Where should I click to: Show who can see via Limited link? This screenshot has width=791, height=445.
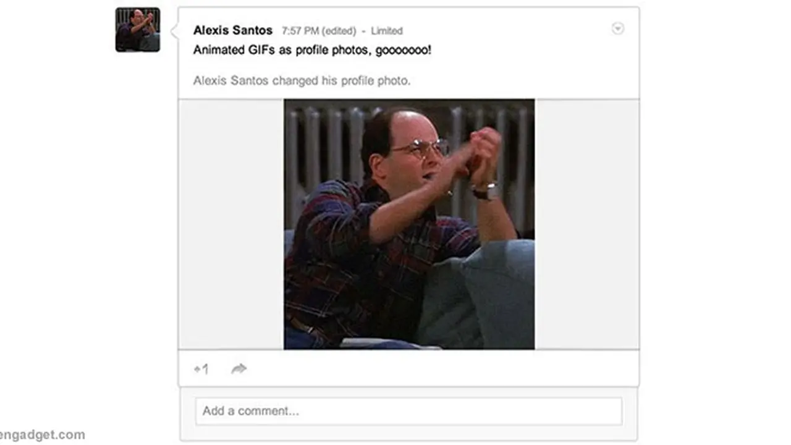pos(387,31)
